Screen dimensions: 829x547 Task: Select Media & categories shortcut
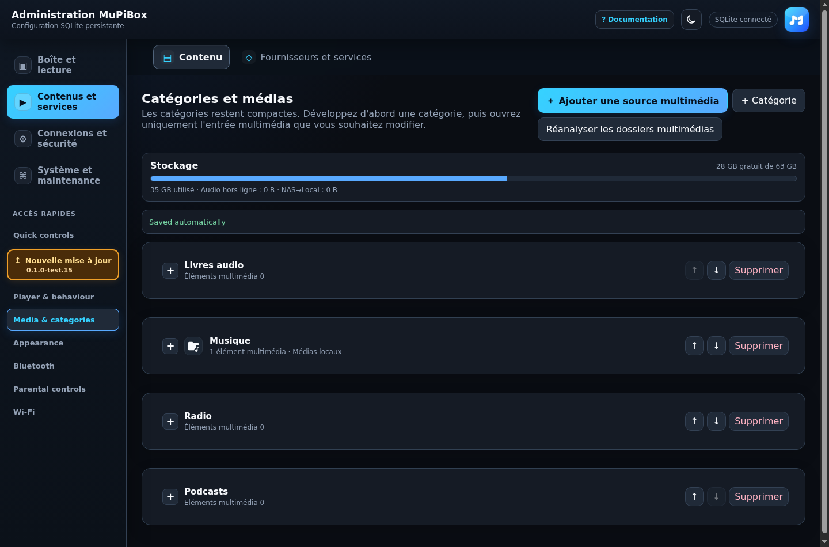(63, 320)
